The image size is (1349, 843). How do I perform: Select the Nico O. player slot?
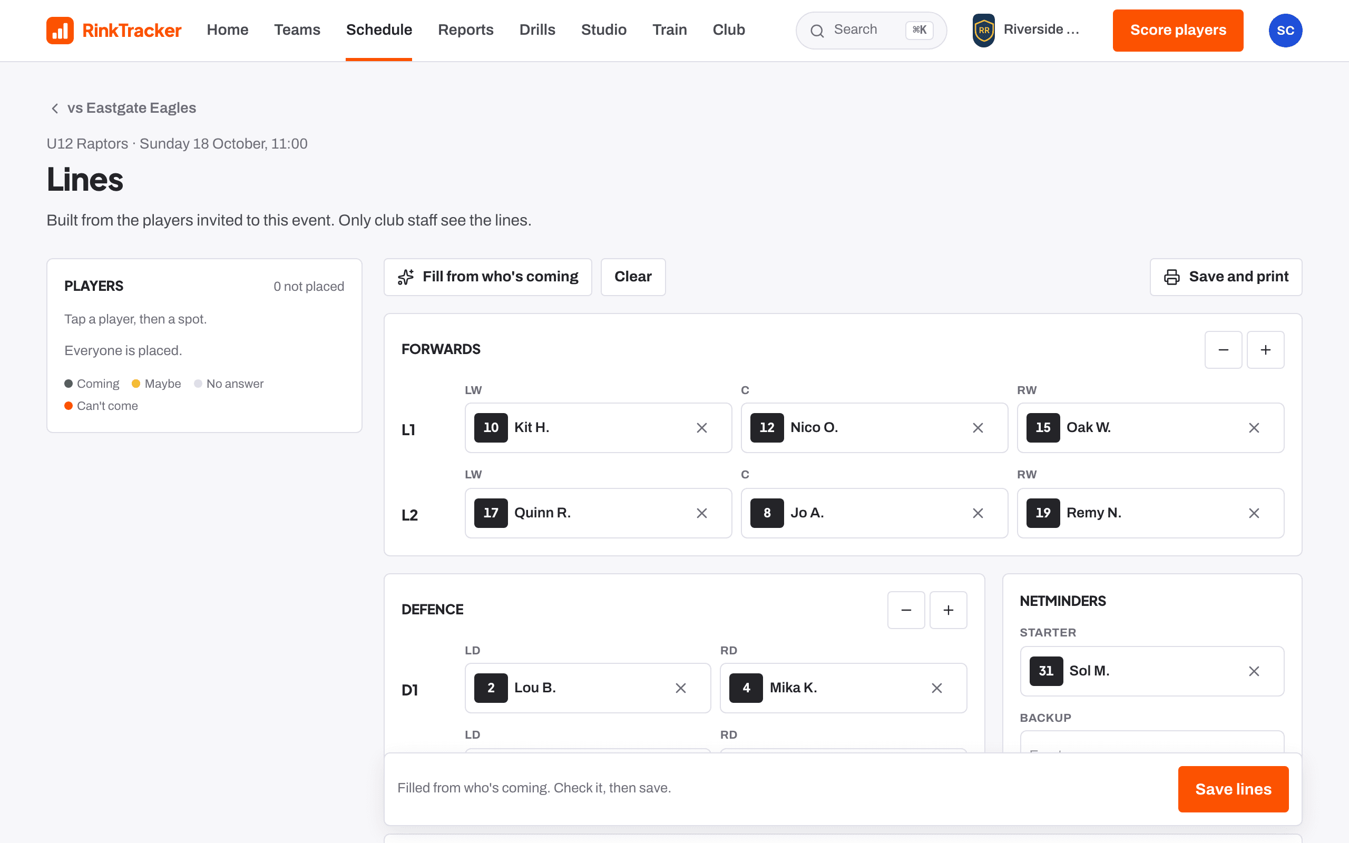tap(874, 428)
